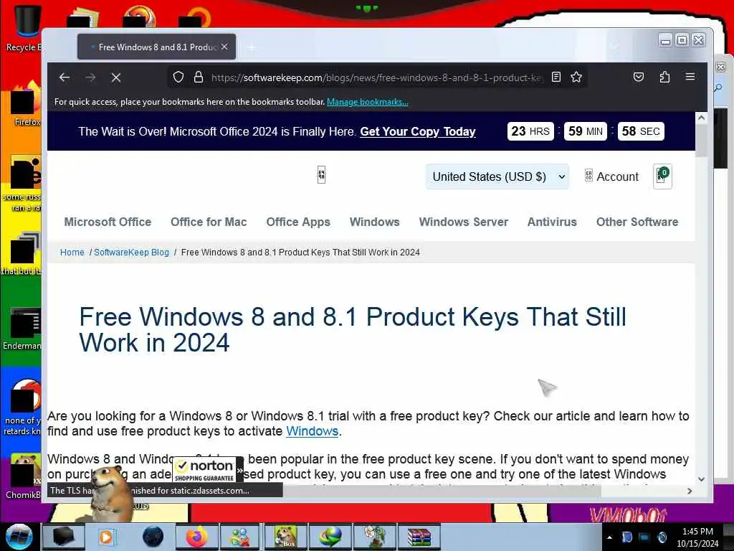Click the Get Your Copy Today link
Viewport: 734px width, 551px height.
[x=418, y=132]
